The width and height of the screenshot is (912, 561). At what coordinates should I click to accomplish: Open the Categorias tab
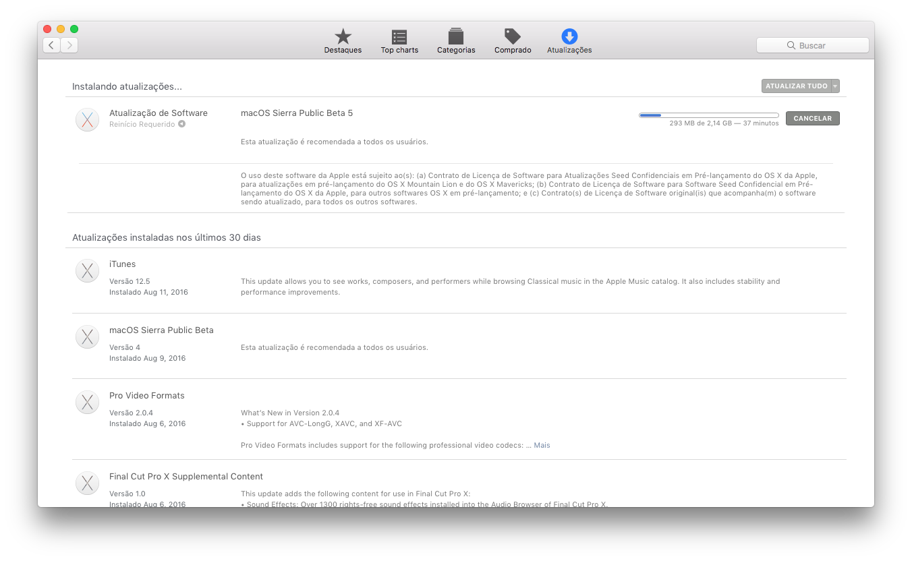456,40
